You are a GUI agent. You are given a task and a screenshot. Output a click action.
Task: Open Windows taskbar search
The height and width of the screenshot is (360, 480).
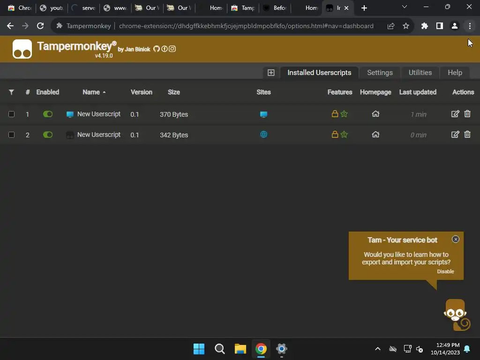tap(219, 349)
